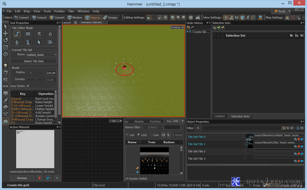Select the tree tile editor mode icon
The height and width of the screenshot is (190, 307).
50,34
